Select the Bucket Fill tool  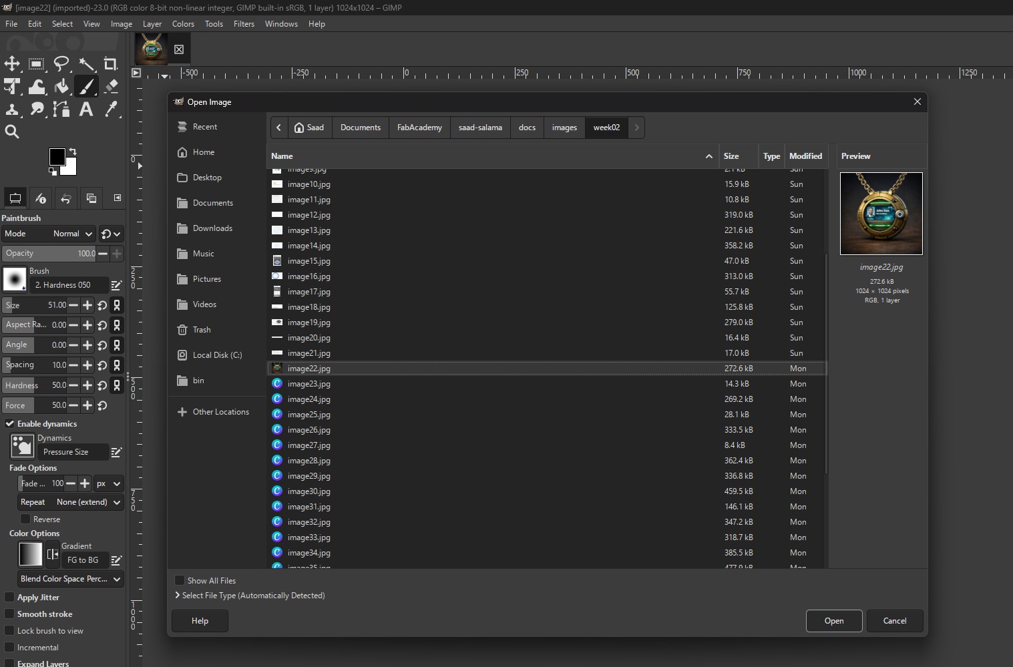(x=61, y=86)
